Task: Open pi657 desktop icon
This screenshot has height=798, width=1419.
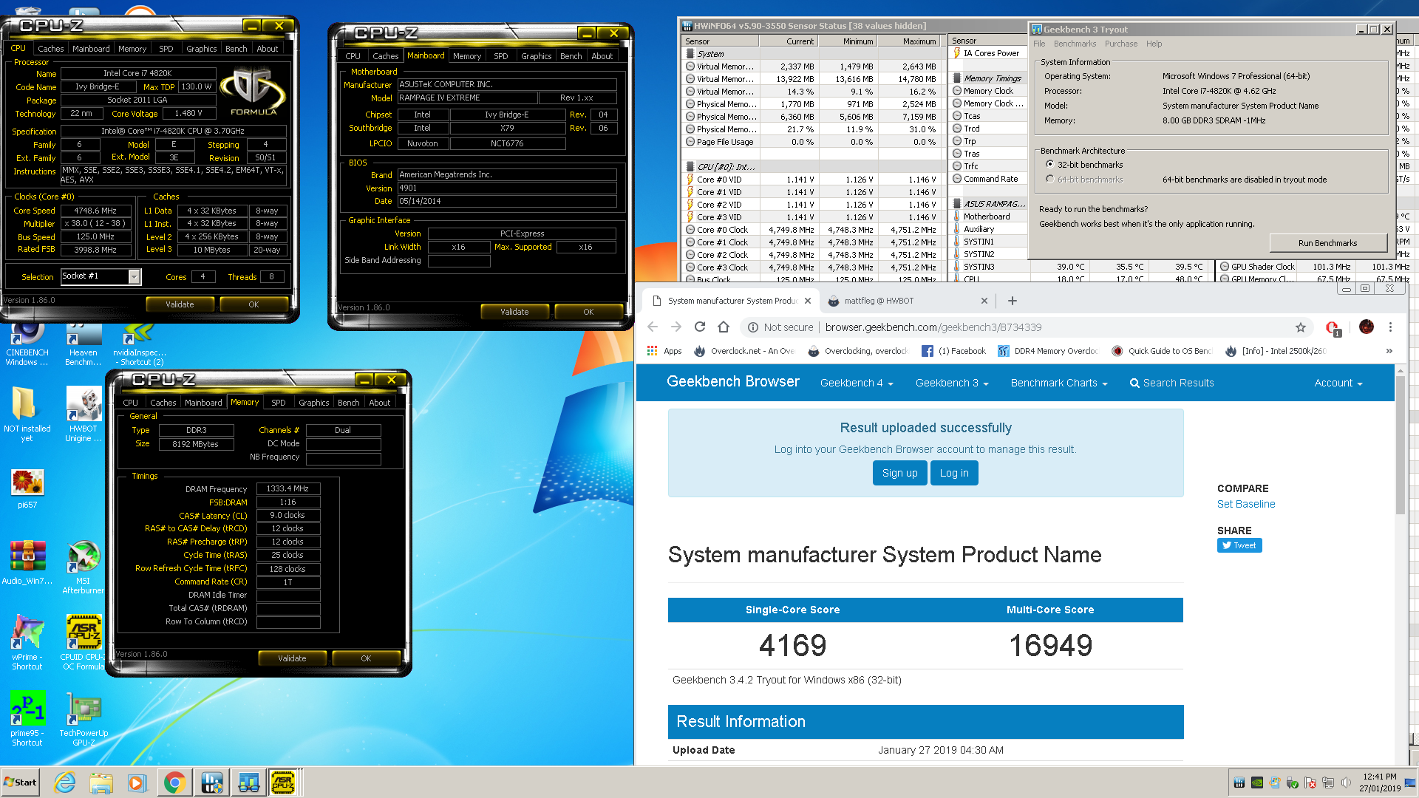Action: click(x=27, y=489)
